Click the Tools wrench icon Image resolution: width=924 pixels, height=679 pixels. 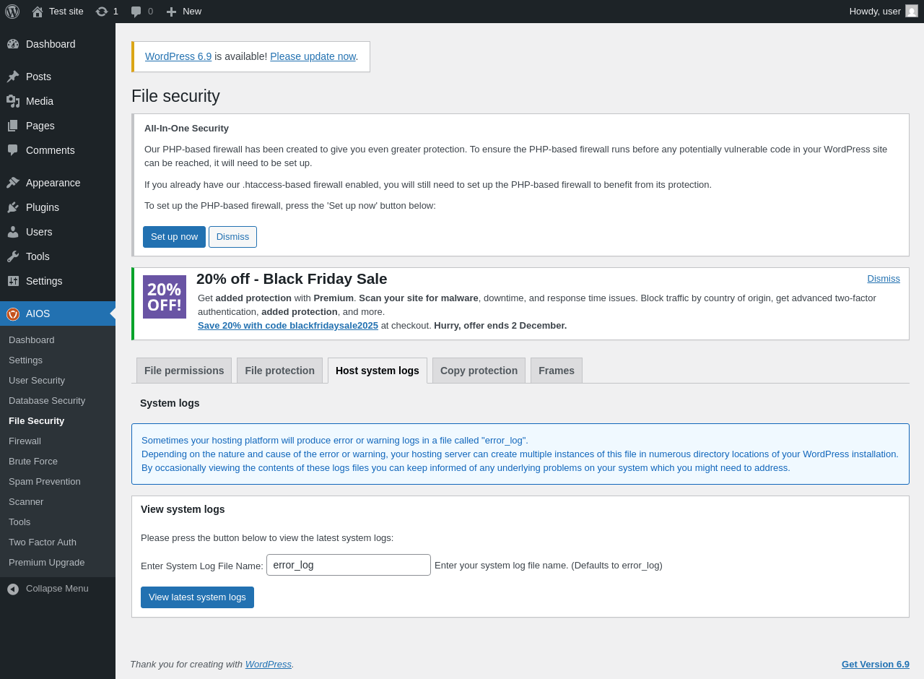[13, 256]
